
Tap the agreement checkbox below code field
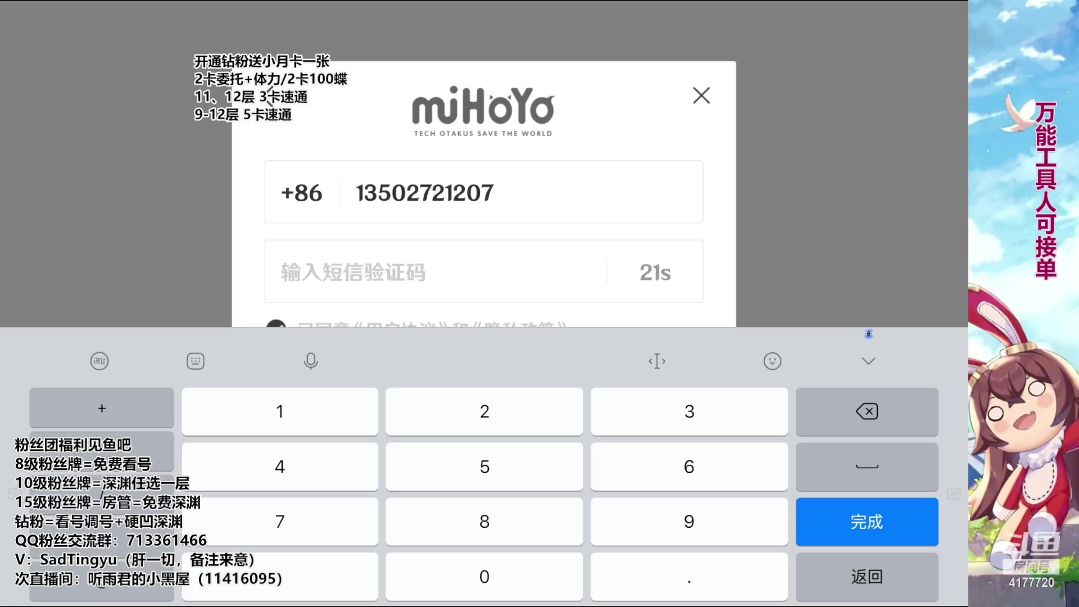(276, 324)
